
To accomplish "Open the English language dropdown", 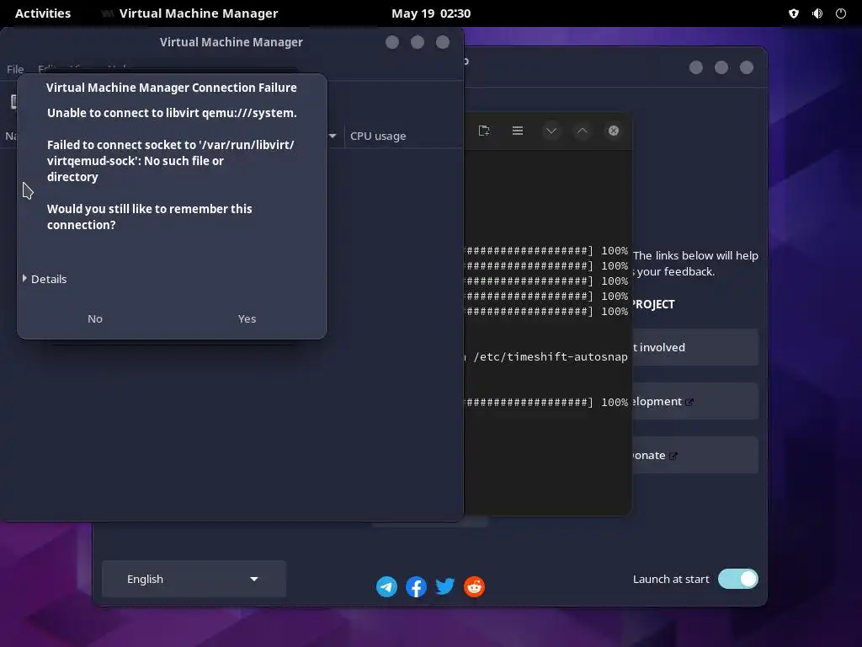I will coord(194,579).
